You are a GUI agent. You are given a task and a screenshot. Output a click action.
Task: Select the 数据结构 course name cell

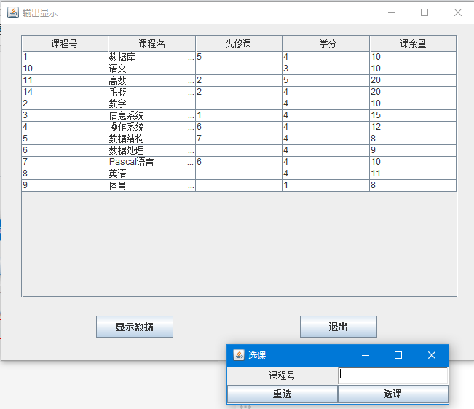[x=151, y=139]
